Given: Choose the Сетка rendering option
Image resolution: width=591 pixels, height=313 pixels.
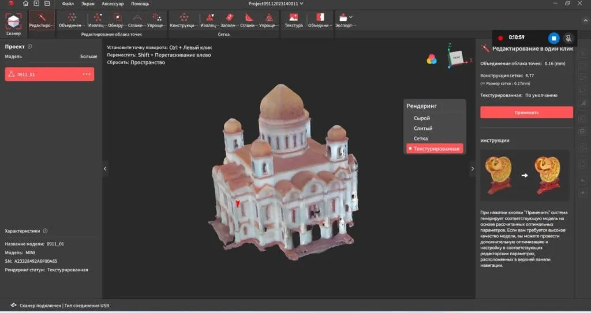Looking at the screenshot, I should coord(421,139).
